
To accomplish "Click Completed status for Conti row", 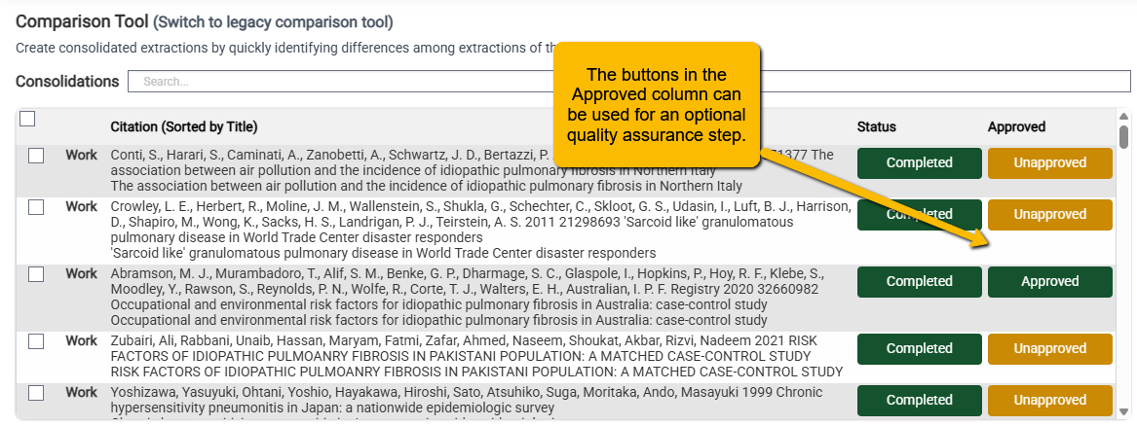I will 920,163.
